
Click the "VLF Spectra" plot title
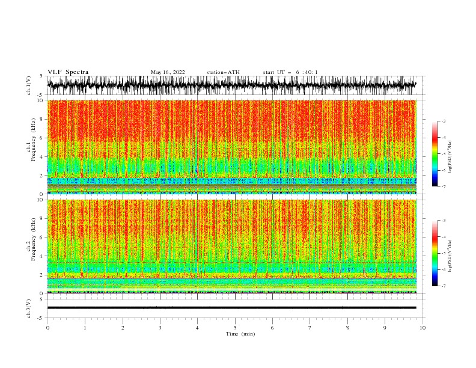click(x=68, y=72)
